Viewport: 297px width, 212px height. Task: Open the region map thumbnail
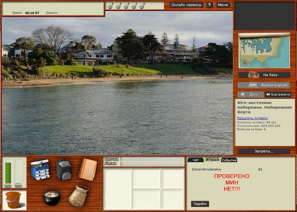[264, 51]
